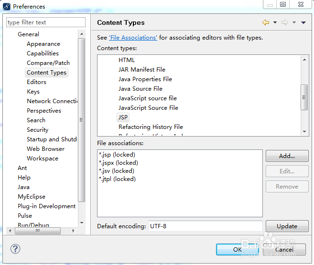314x265 pixels.
Task: Click tree horizontal scrollbar left arrow
Action: pyautogui.click(x=10, y=231)
